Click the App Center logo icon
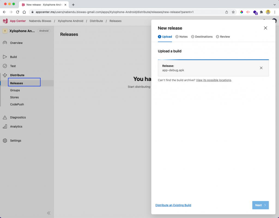 tap(5, 21)
